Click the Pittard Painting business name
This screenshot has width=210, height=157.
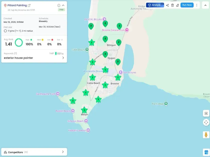(17, 5)
